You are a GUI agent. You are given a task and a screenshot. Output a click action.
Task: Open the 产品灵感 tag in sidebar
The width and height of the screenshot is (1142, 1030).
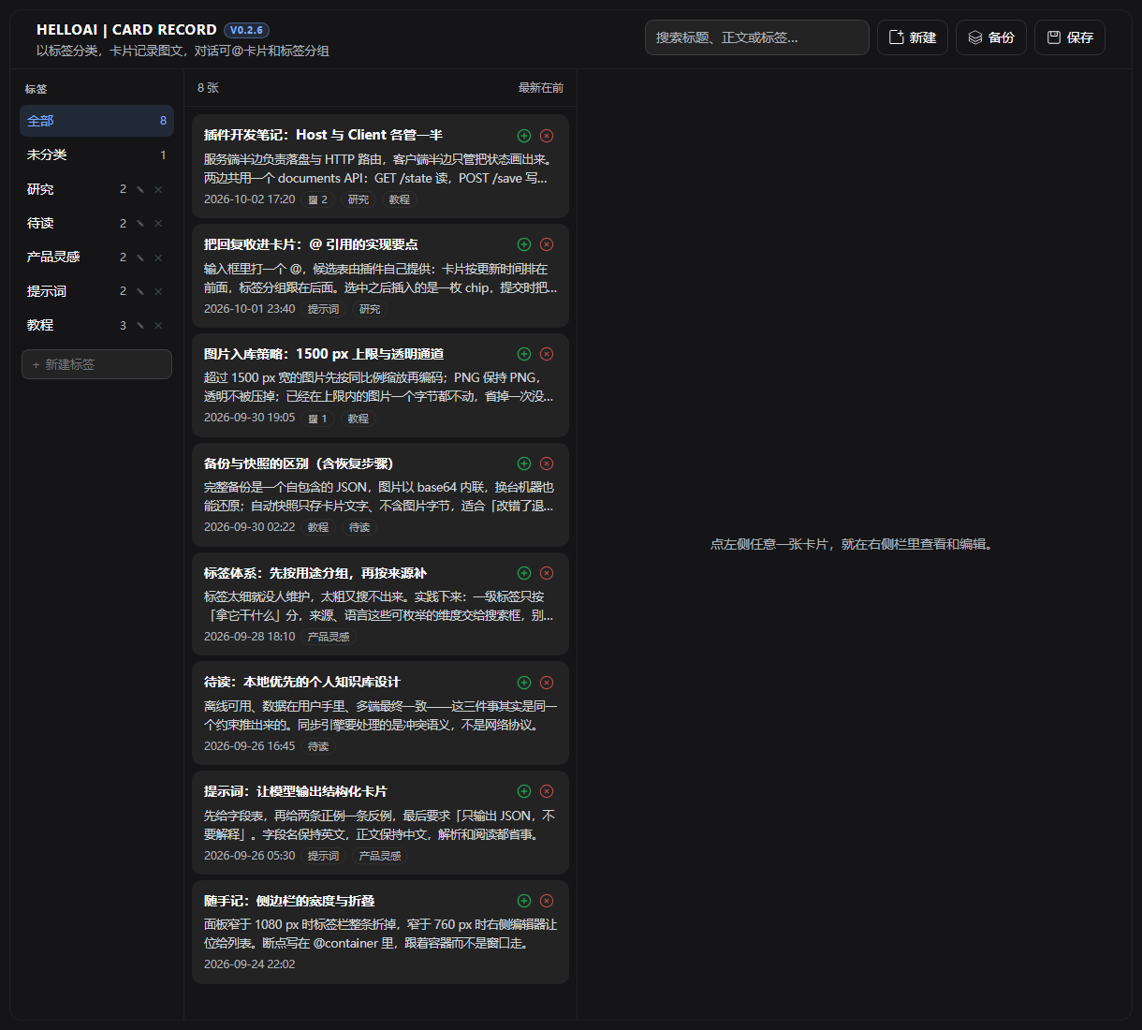pyautogui.click(x=53, y=257)
